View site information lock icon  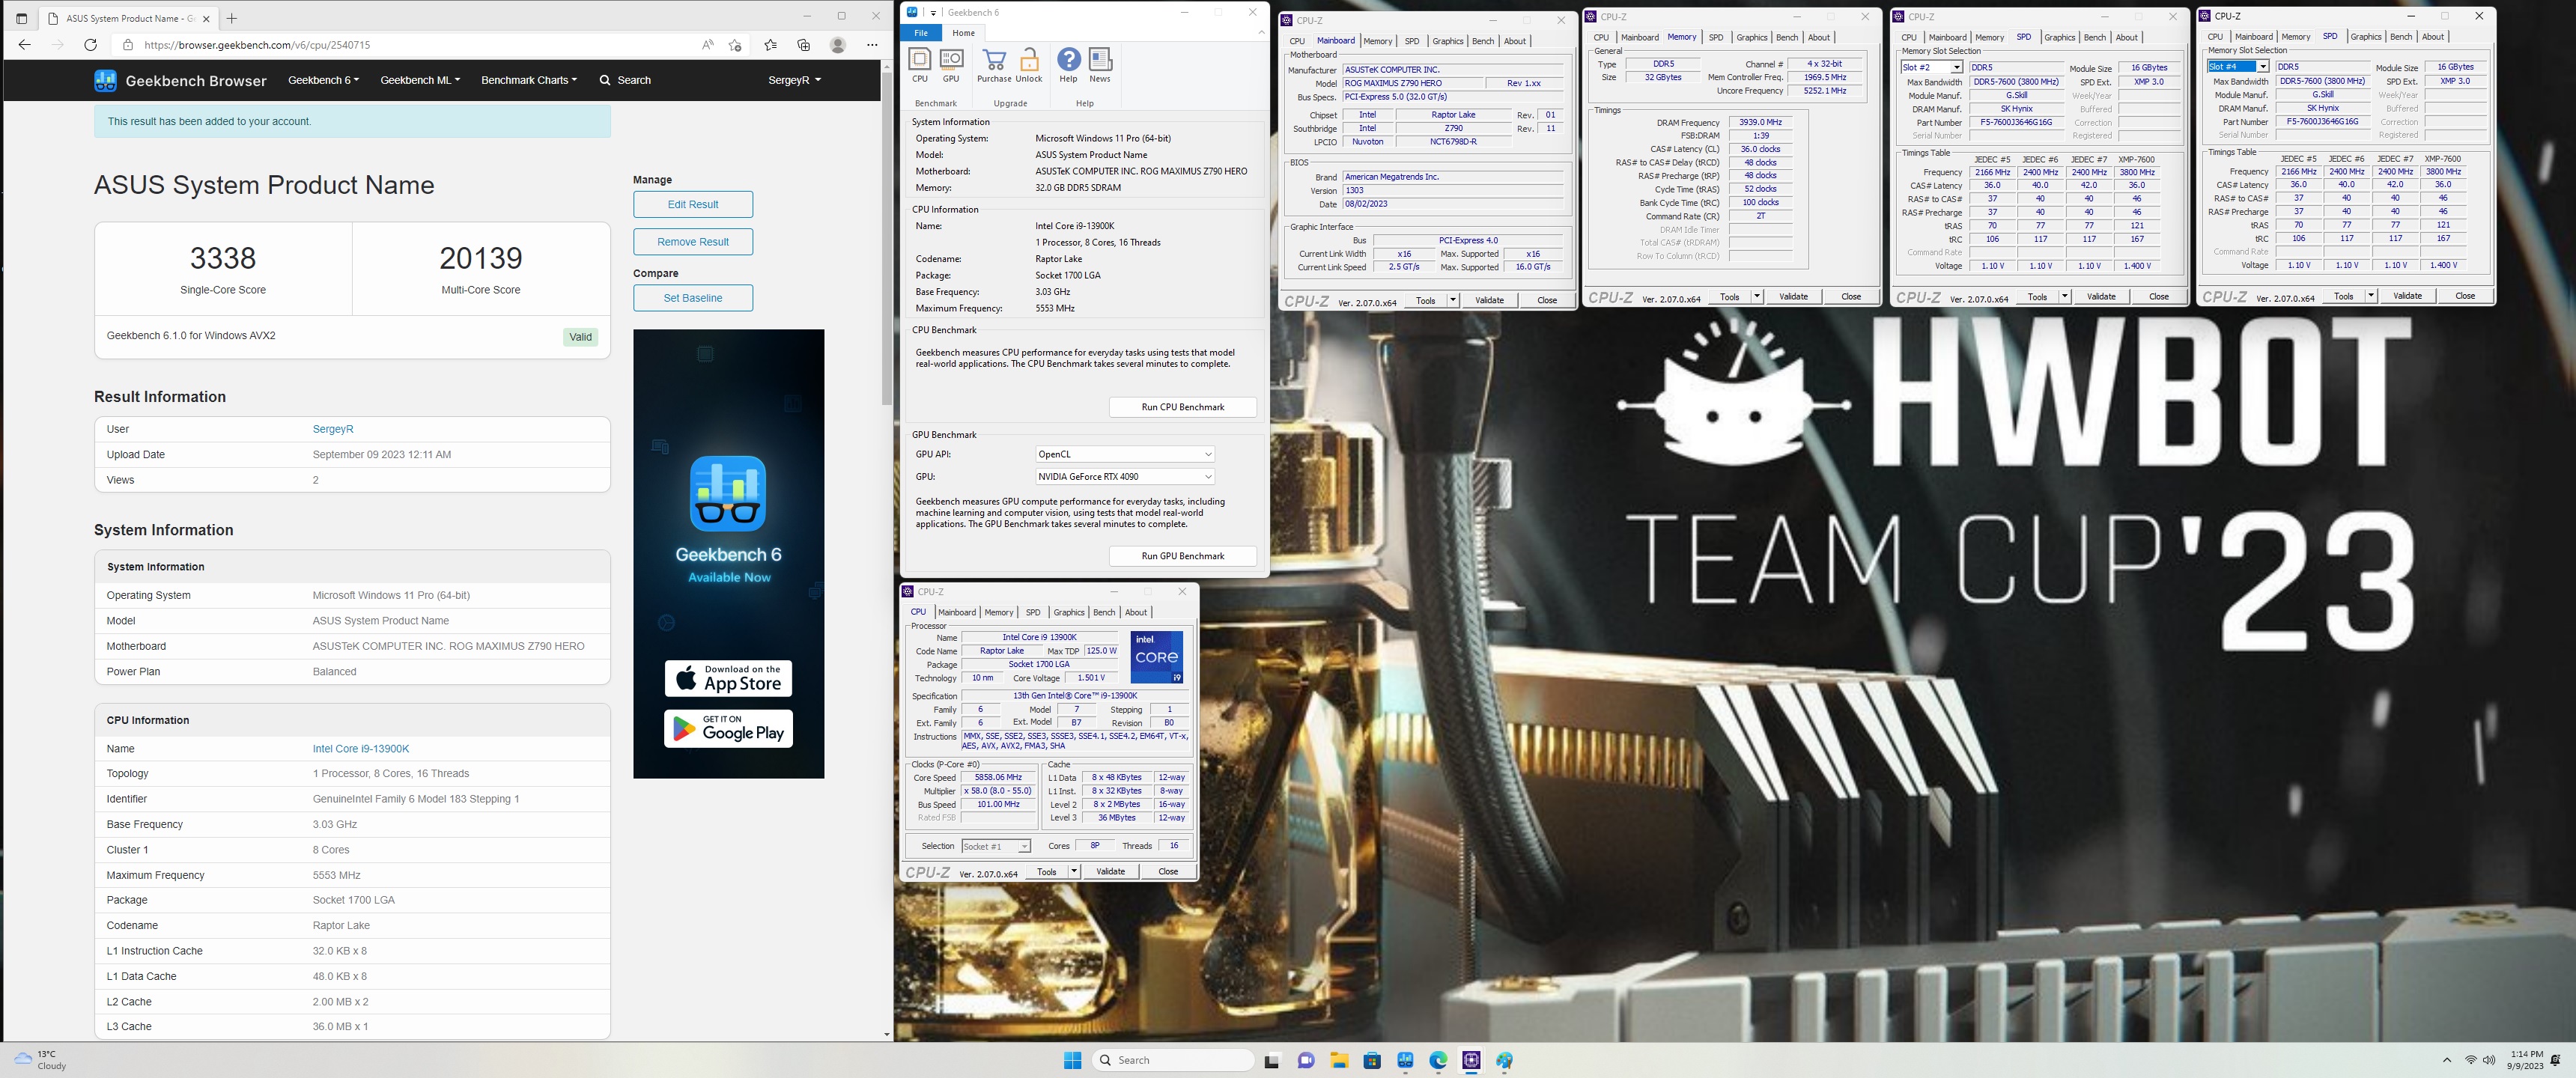[x=128, y=45]
